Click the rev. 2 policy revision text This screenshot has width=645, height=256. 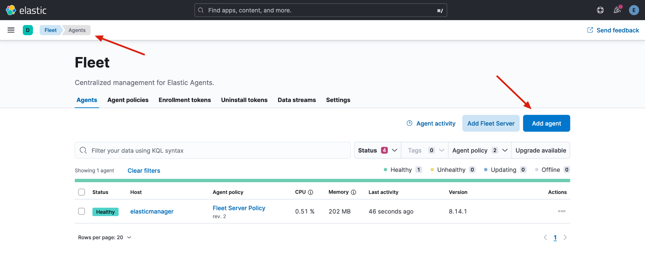tap(219, 216)
